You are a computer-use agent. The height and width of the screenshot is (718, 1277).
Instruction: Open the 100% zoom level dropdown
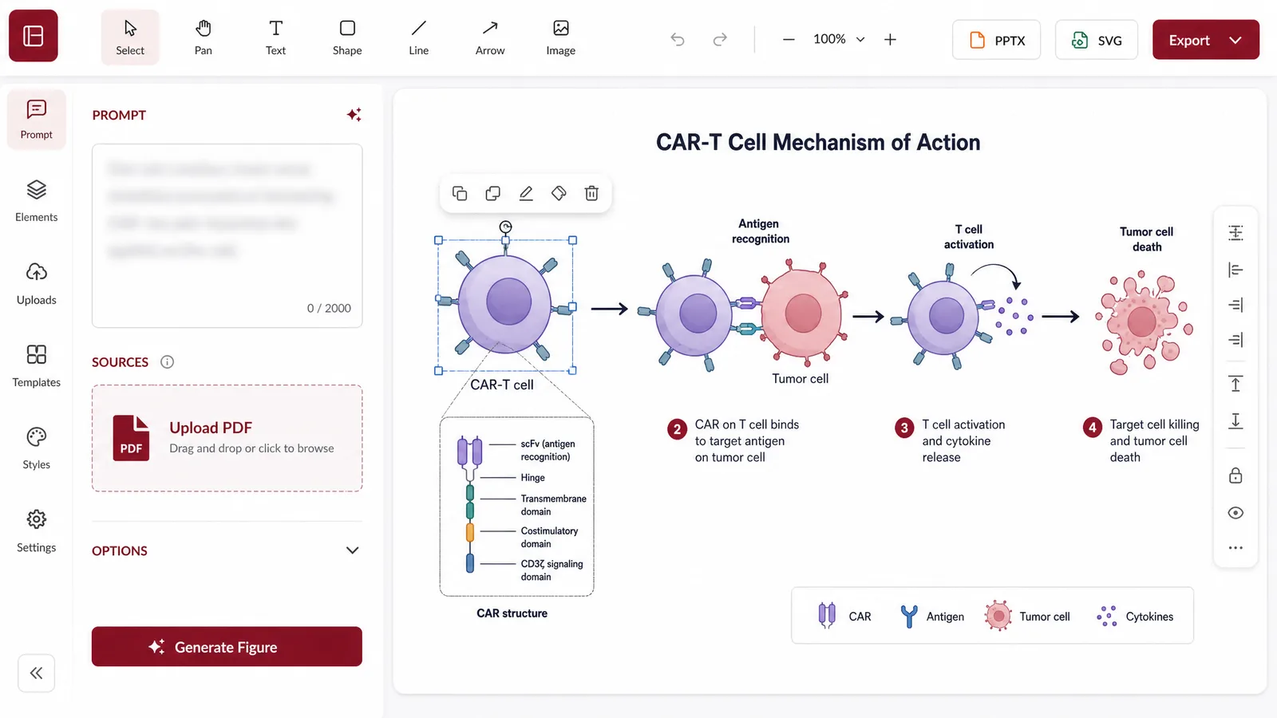(839, 39)
